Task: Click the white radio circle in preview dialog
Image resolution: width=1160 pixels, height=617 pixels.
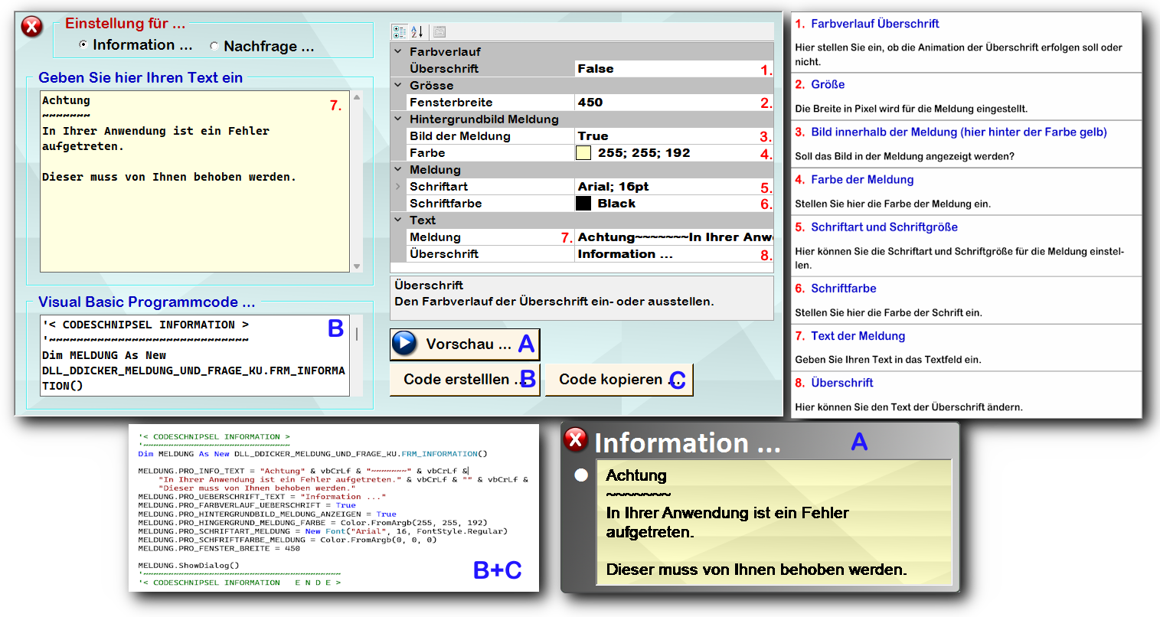Action: tap(581, 475)
